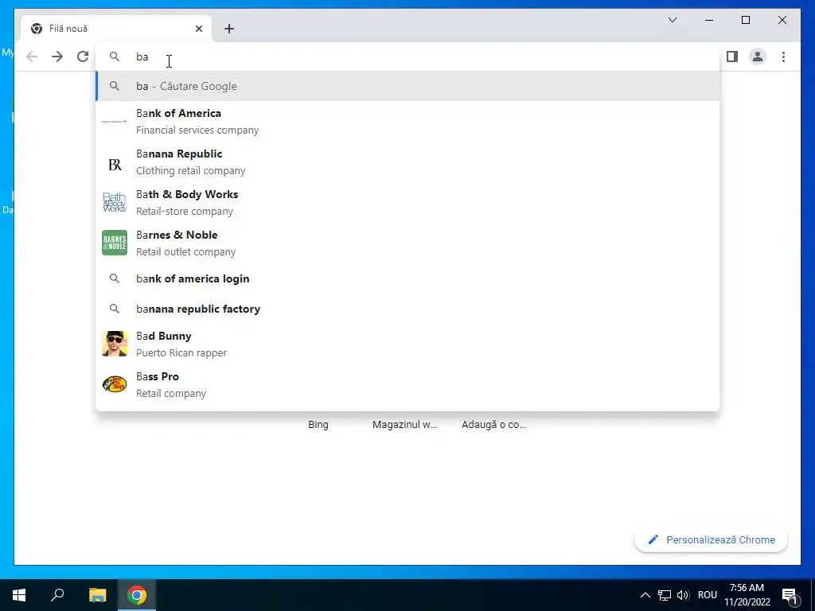Choose the Banana Republic suggestion
Viewport: 815px width, 611px height.
pos(407,162)
